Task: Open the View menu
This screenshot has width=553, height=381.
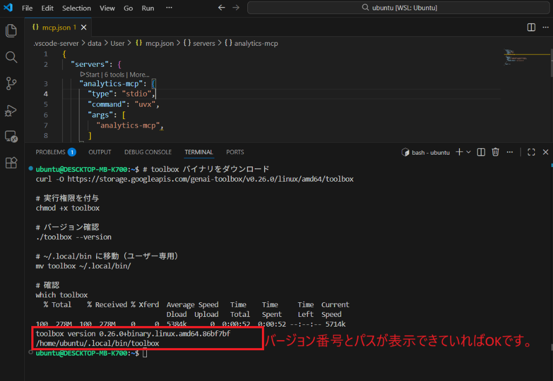Action: point(107,8)
